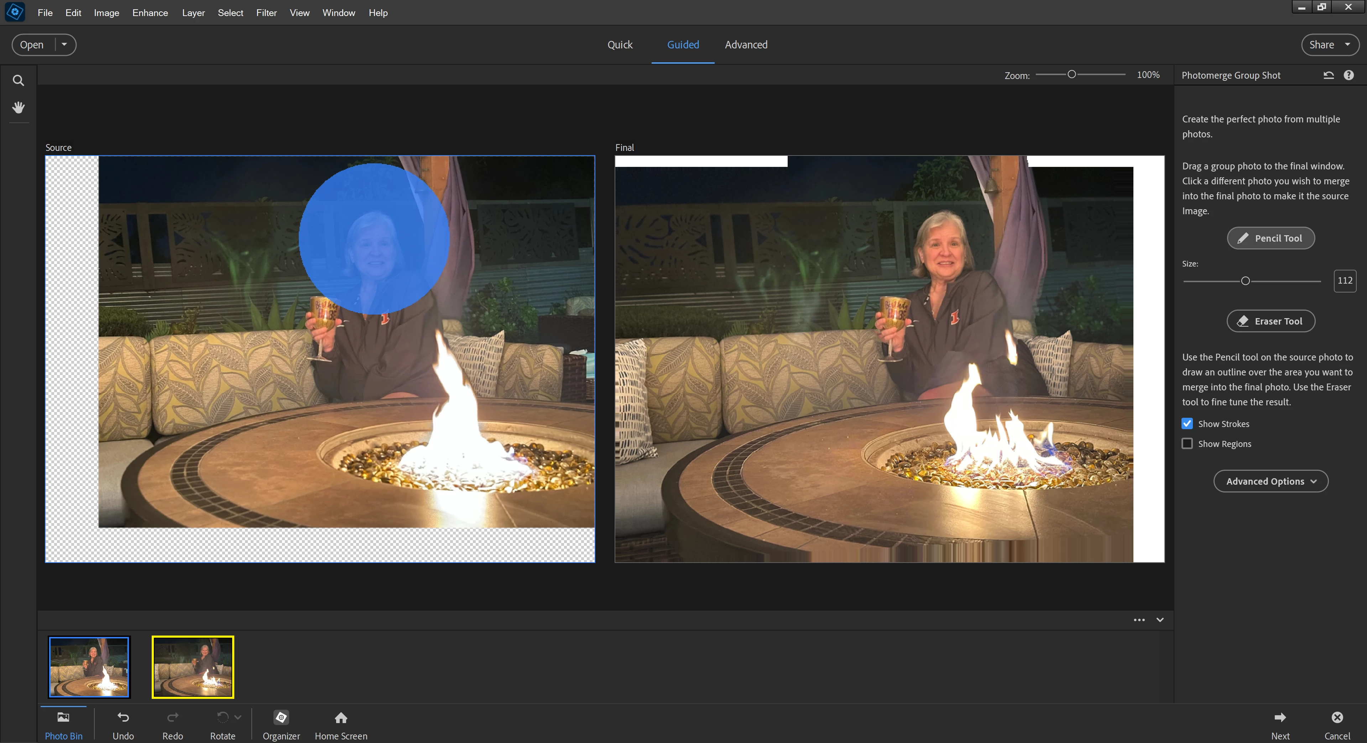This screenshot has width=1367, height=743.
Task: Activate the Eraser Tool button
Action: (x=1271, y=321)
